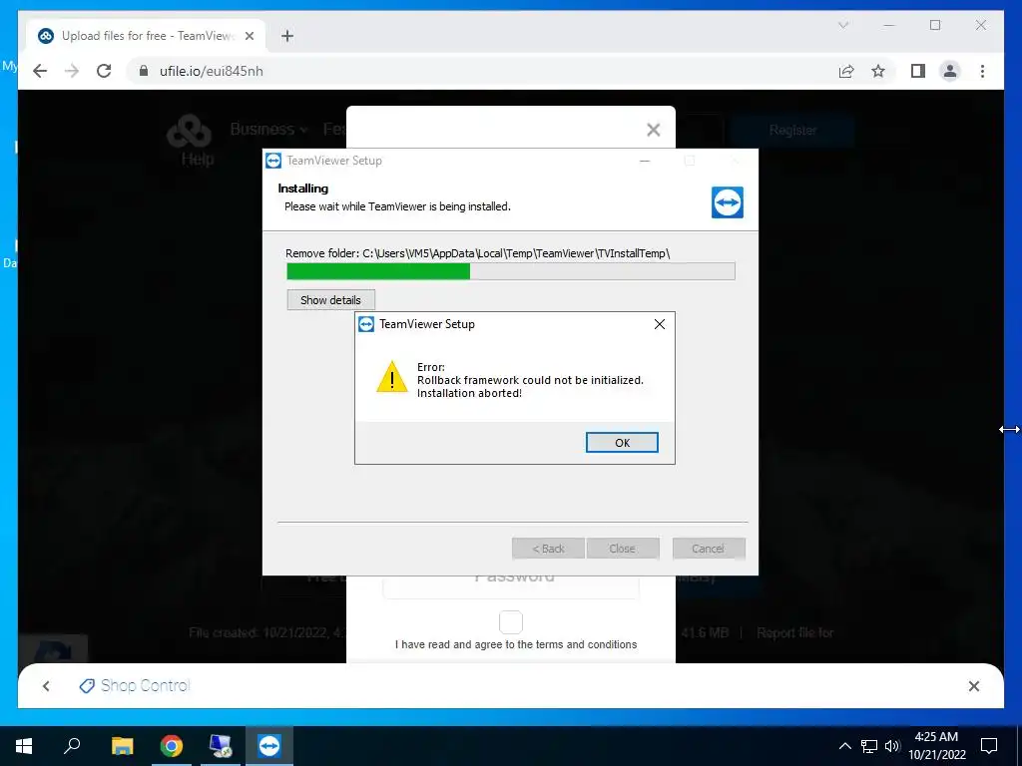
Task: Select the Upload files for free tab
Action: pyautogui.click(x=146, y=36)
